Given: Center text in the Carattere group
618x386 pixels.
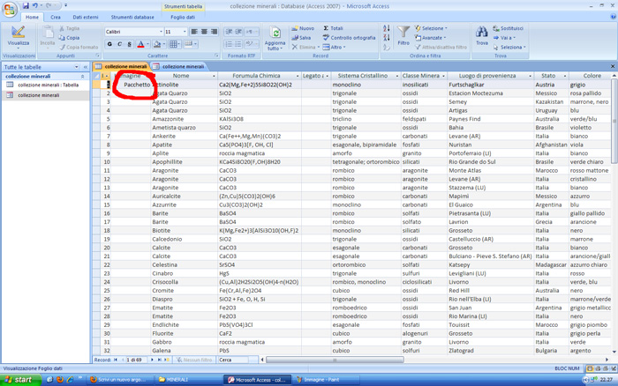Looking at the screenshot, I should [204, 32].
